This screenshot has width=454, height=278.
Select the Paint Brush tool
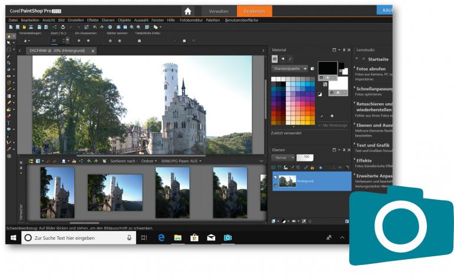(x=9, y=90)
